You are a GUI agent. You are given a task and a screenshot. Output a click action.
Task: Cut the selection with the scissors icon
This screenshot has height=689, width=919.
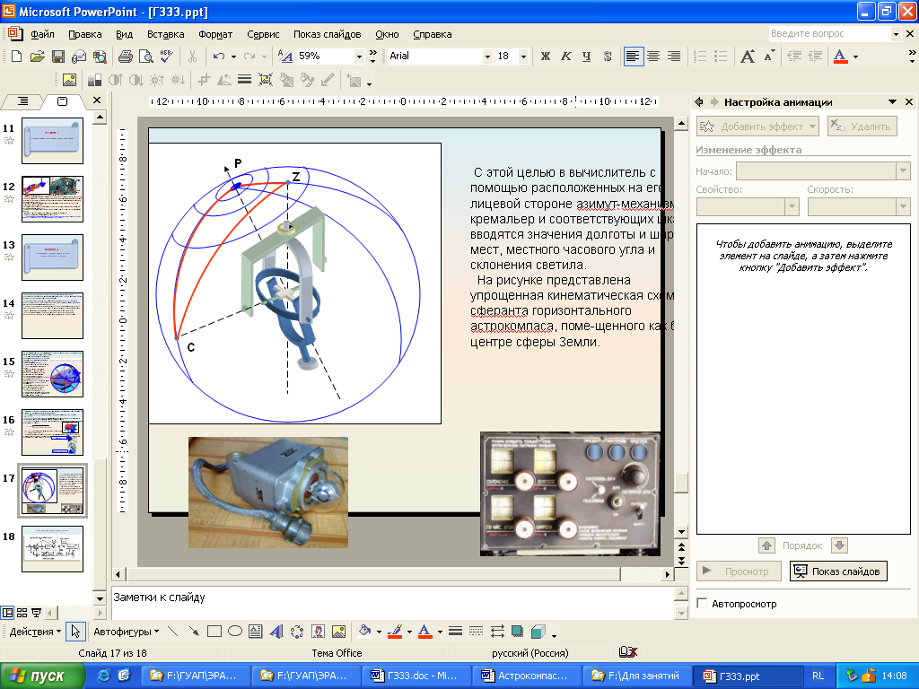pyautogui.click(x=192, y=57)
